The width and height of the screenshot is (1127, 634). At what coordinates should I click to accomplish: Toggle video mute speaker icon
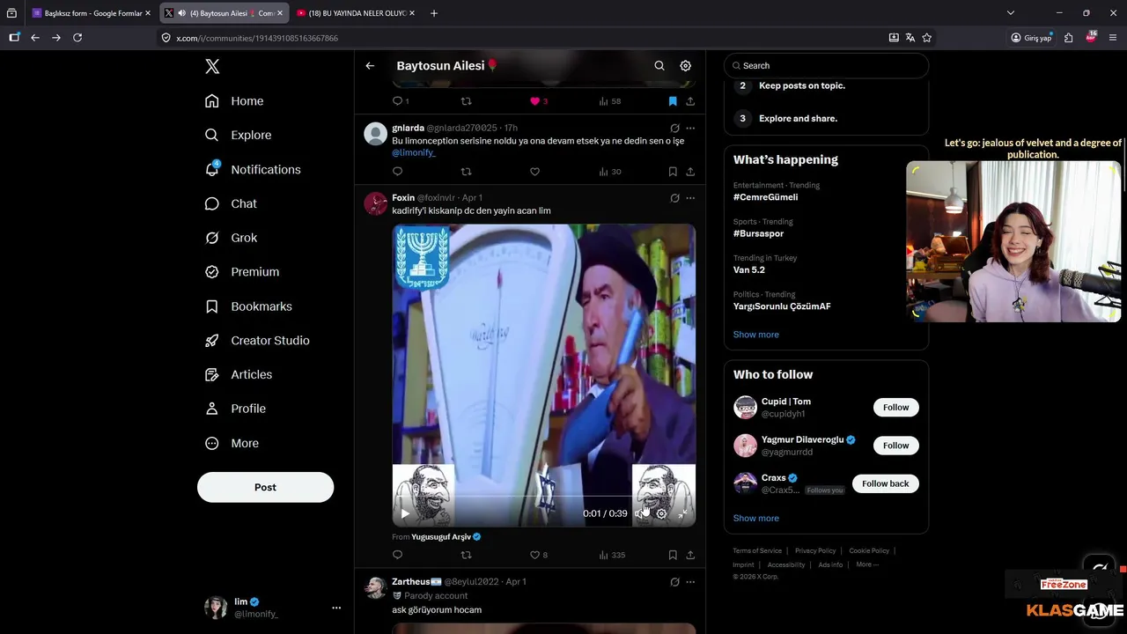click(640, 513)
